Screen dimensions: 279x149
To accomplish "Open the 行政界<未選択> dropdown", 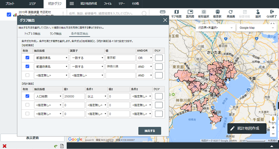I will pyautogui.click(x=215, y=28).
